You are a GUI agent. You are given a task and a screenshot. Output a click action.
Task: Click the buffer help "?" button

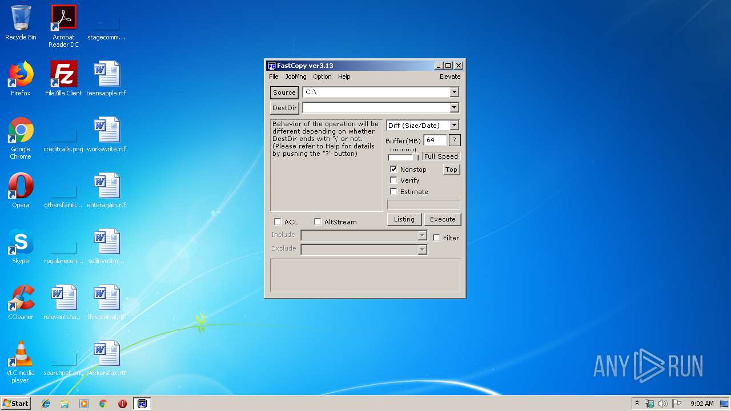coord(455,140)
